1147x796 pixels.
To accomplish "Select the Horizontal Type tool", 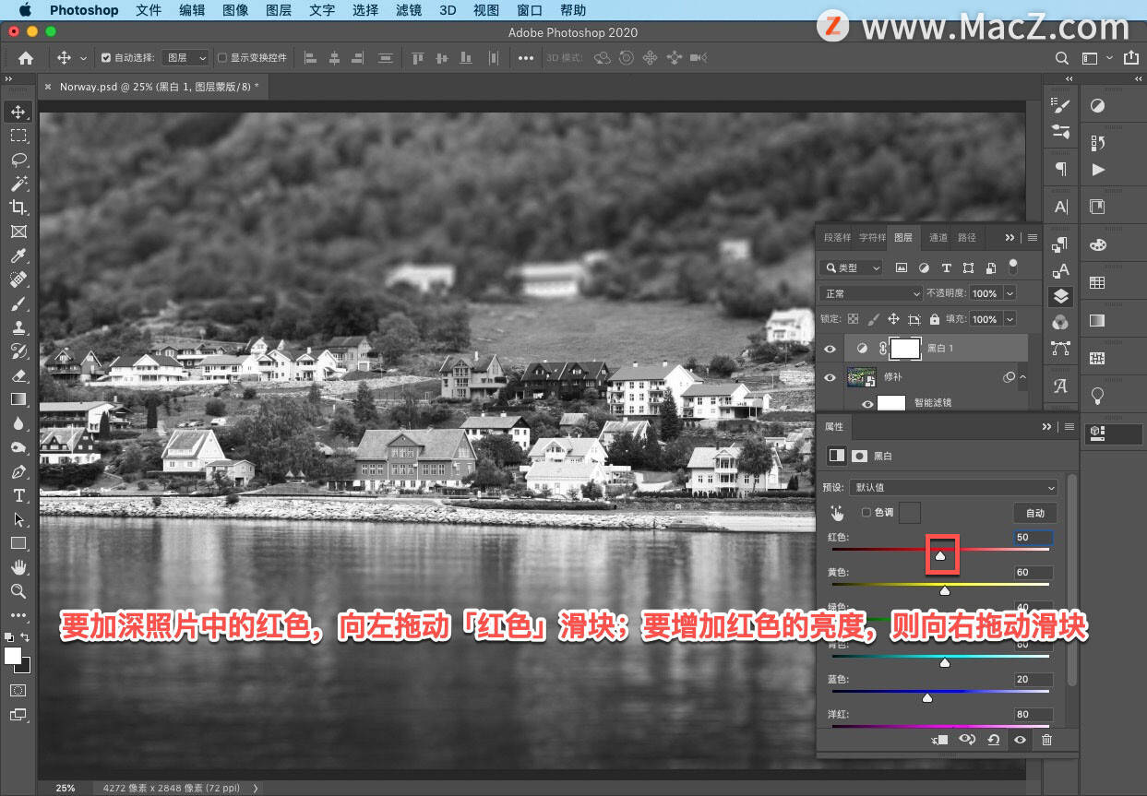I will coord(18,495).
